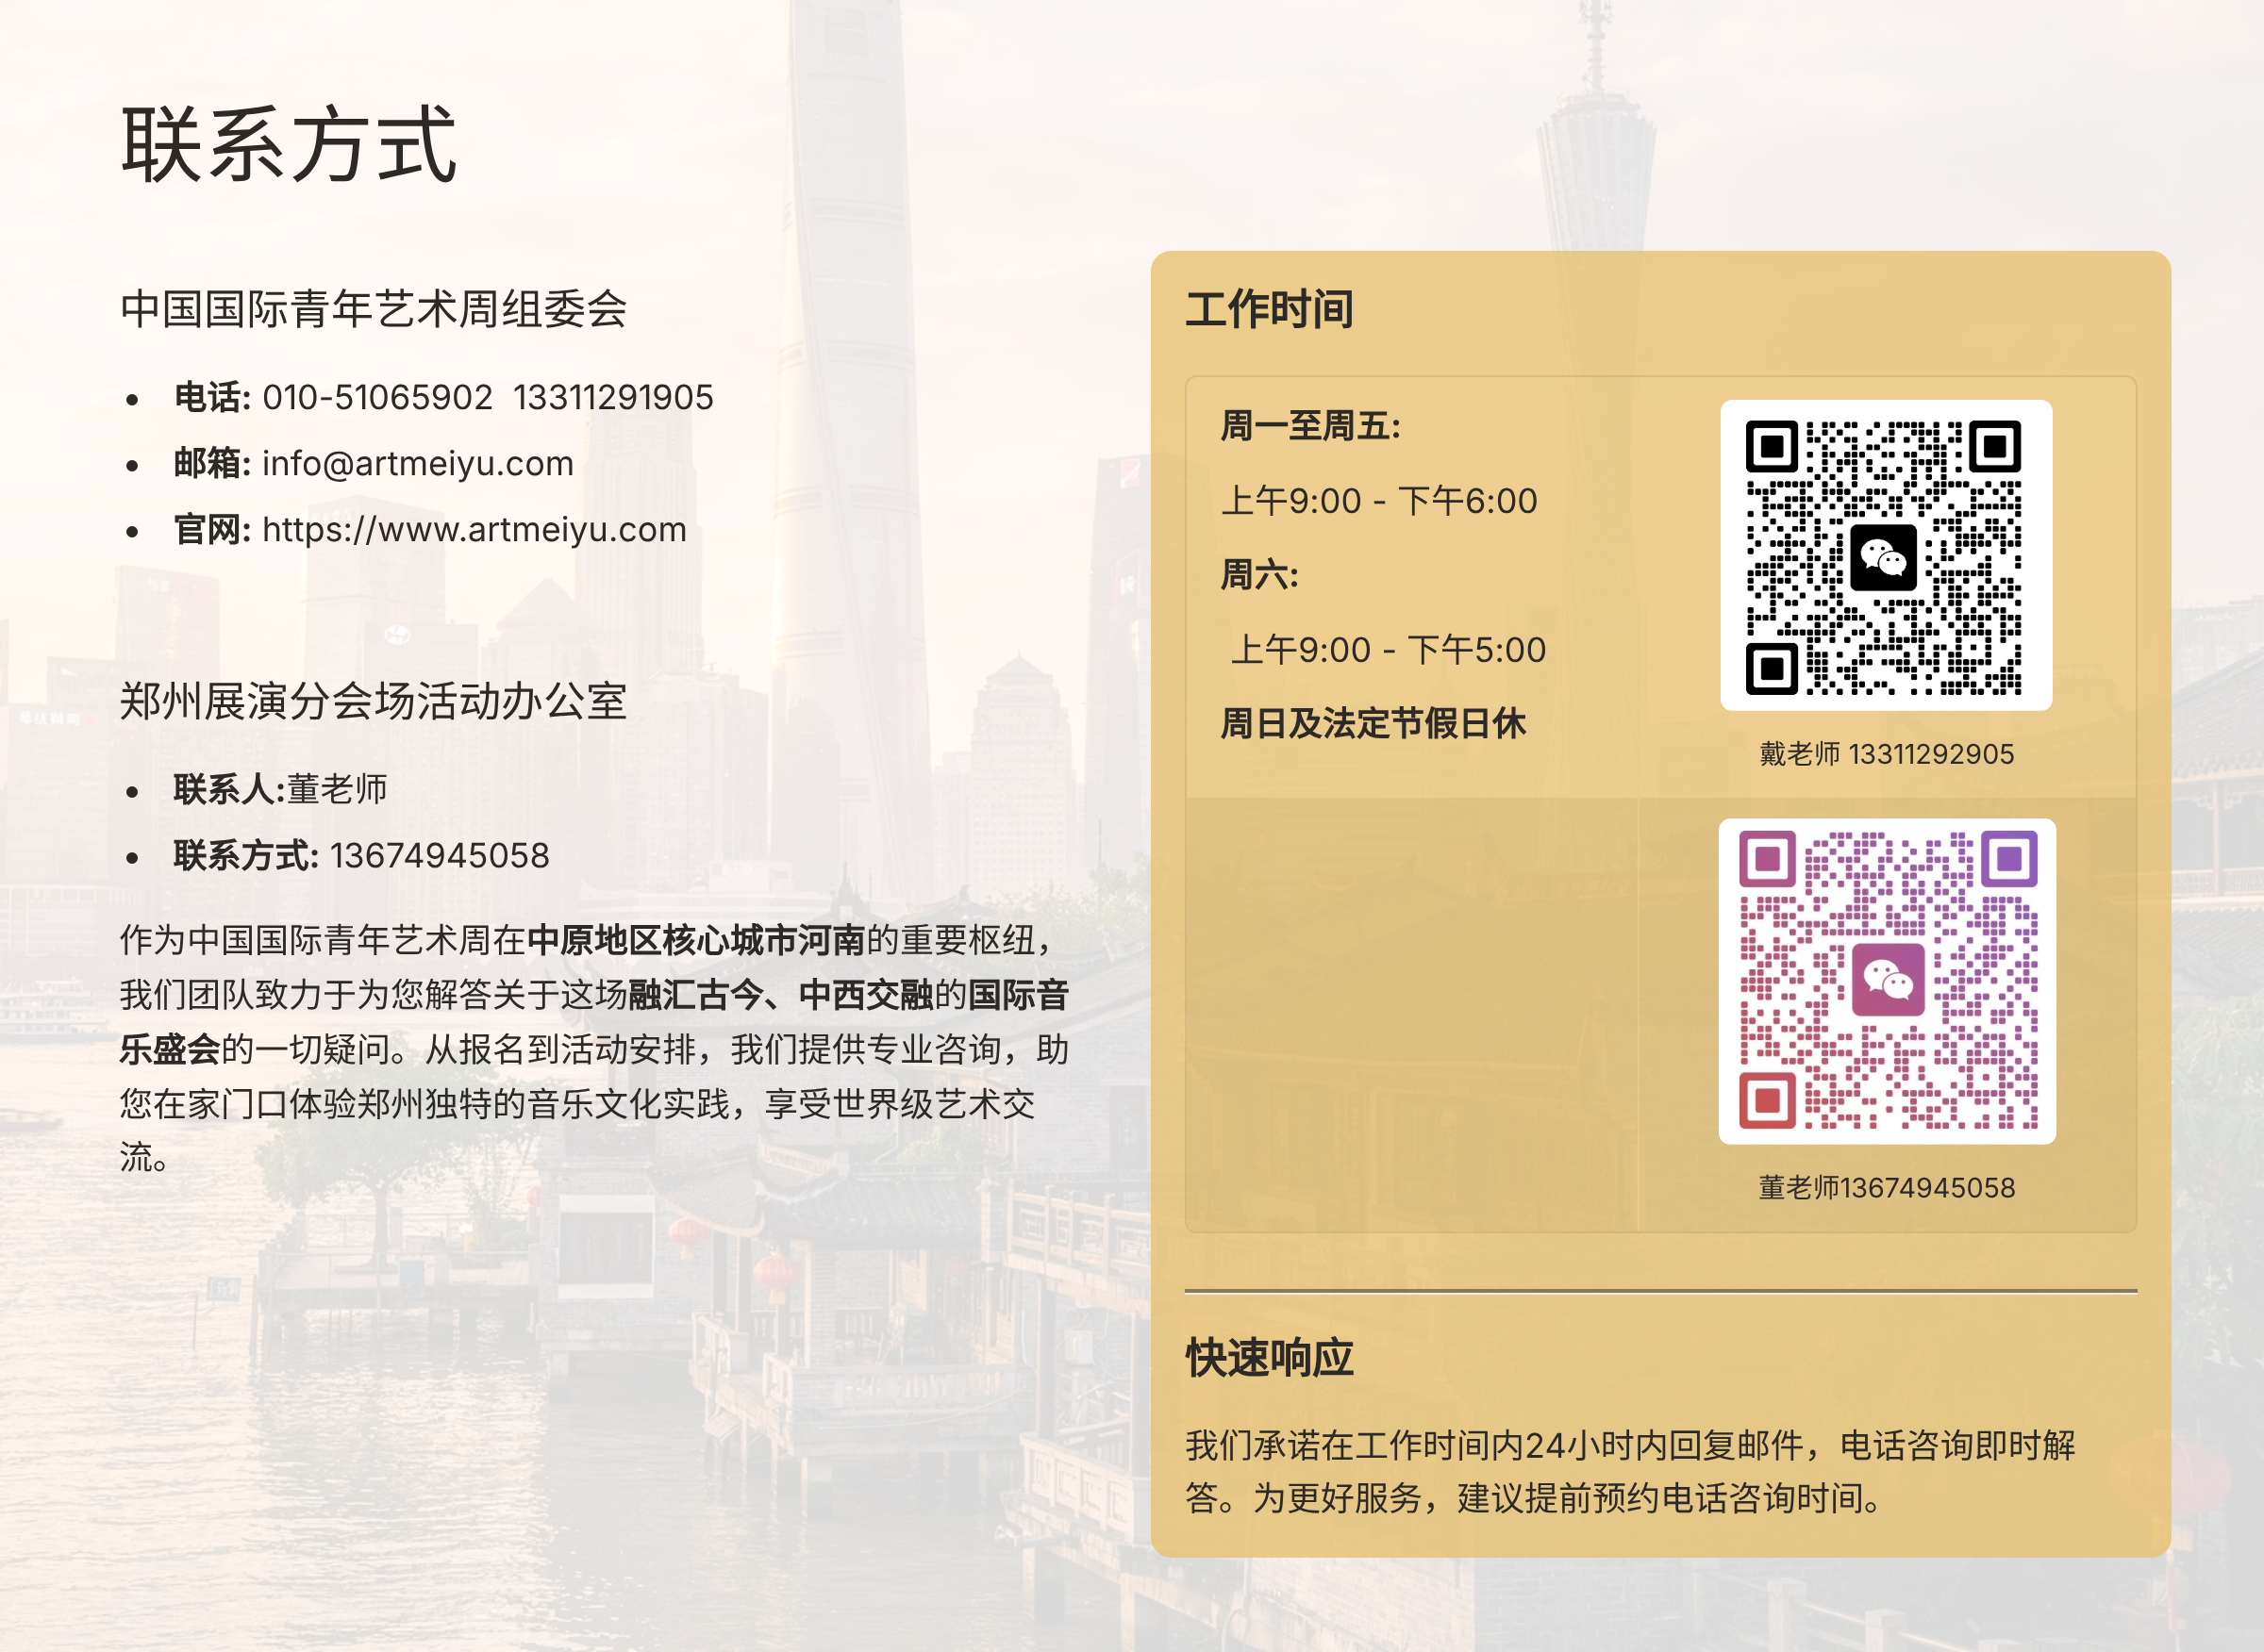The height and width of the screenshot is (1652, 2264).
Task: Click Zhengzhou contact number 13674945058
Action: (440, 855)
